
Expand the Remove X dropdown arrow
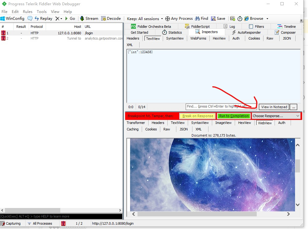pyautogui.click(x=61, y=19)
